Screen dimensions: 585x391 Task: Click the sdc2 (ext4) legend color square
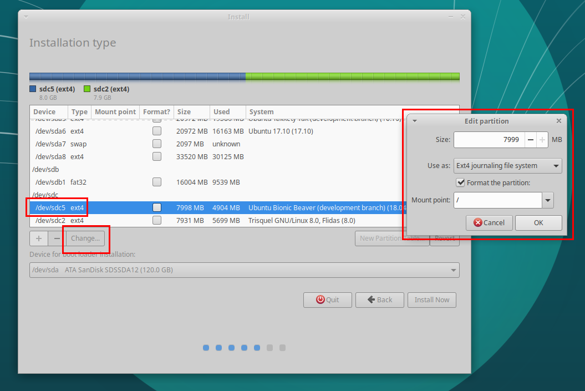point(87,89)
